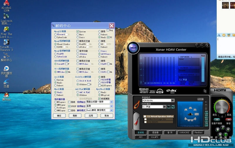The image size is (235, 148).
Task: Enable 7.1 Virtual Speaker Shifter checkbox
Action: click(x=145, y=116)
